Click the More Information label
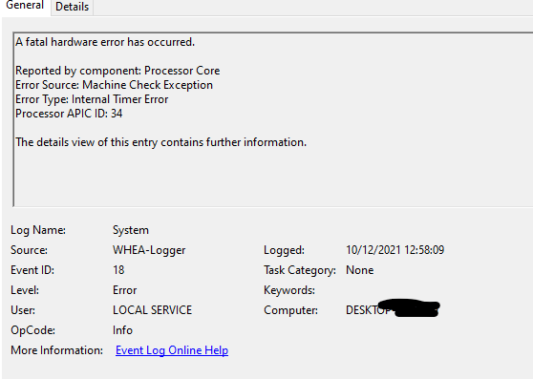The image size is (533, 379). [x=56, y=350]
